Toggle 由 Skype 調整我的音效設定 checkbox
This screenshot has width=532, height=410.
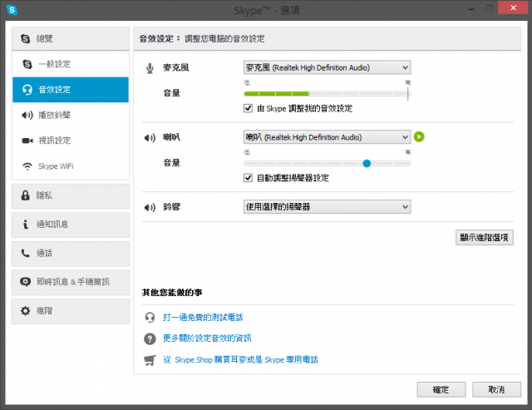pyautogui.click(x=249, y=108)
